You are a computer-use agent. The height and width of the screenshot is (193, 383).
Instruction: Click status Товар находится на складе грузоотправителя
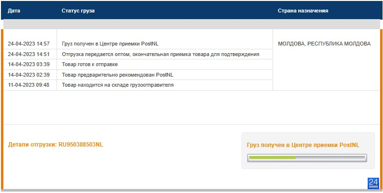(x=118, y=85)
